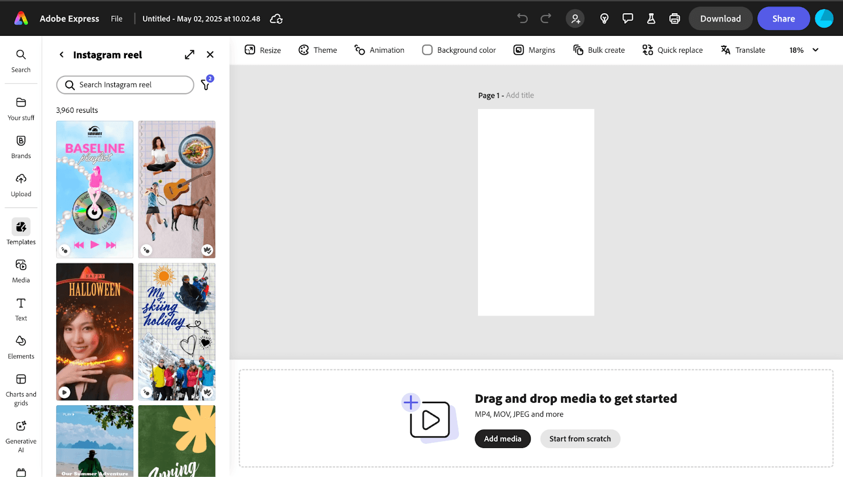
Task: Click the media drop zone play icon
Action: [x=430, y=420]
